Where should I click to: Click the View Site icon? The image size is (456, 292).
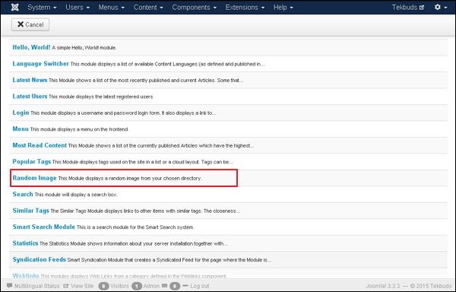click(x=65, y=286)
